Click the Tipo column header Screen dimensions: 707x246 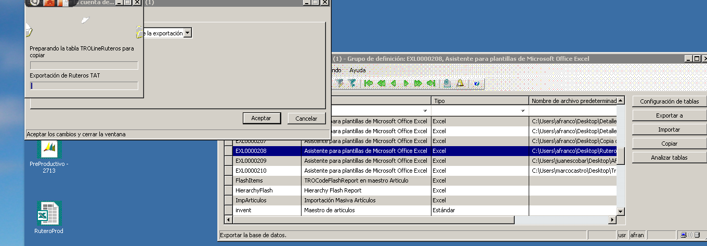[480, 100]
